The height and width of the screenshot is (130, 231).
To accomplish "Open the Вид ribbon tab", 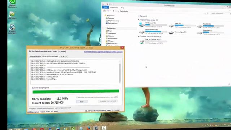I will pos(122,8).
